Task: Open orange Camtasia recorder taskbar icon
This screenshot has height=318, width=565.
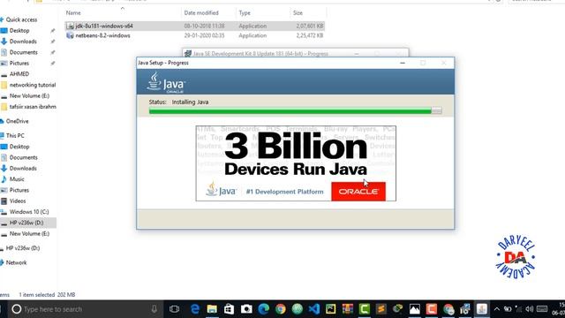Action: click(432, 309)
